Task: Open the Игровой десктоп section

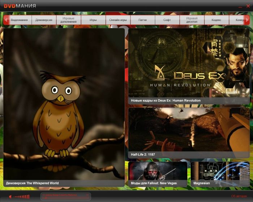Action: click(192, 20)
